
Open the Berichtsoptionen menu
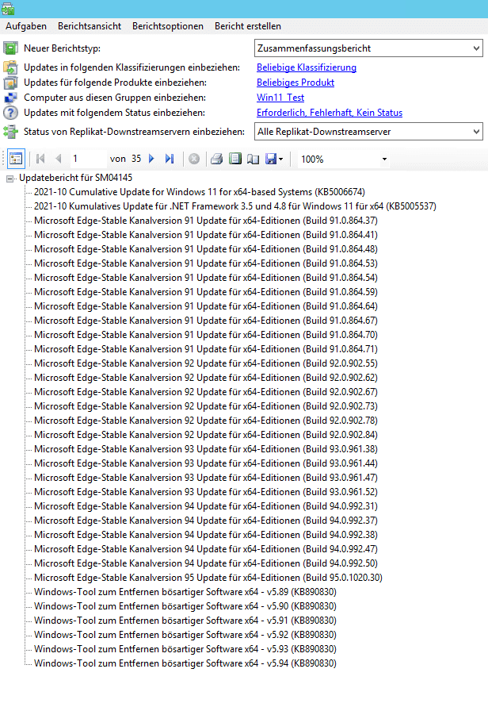point(167,26)
